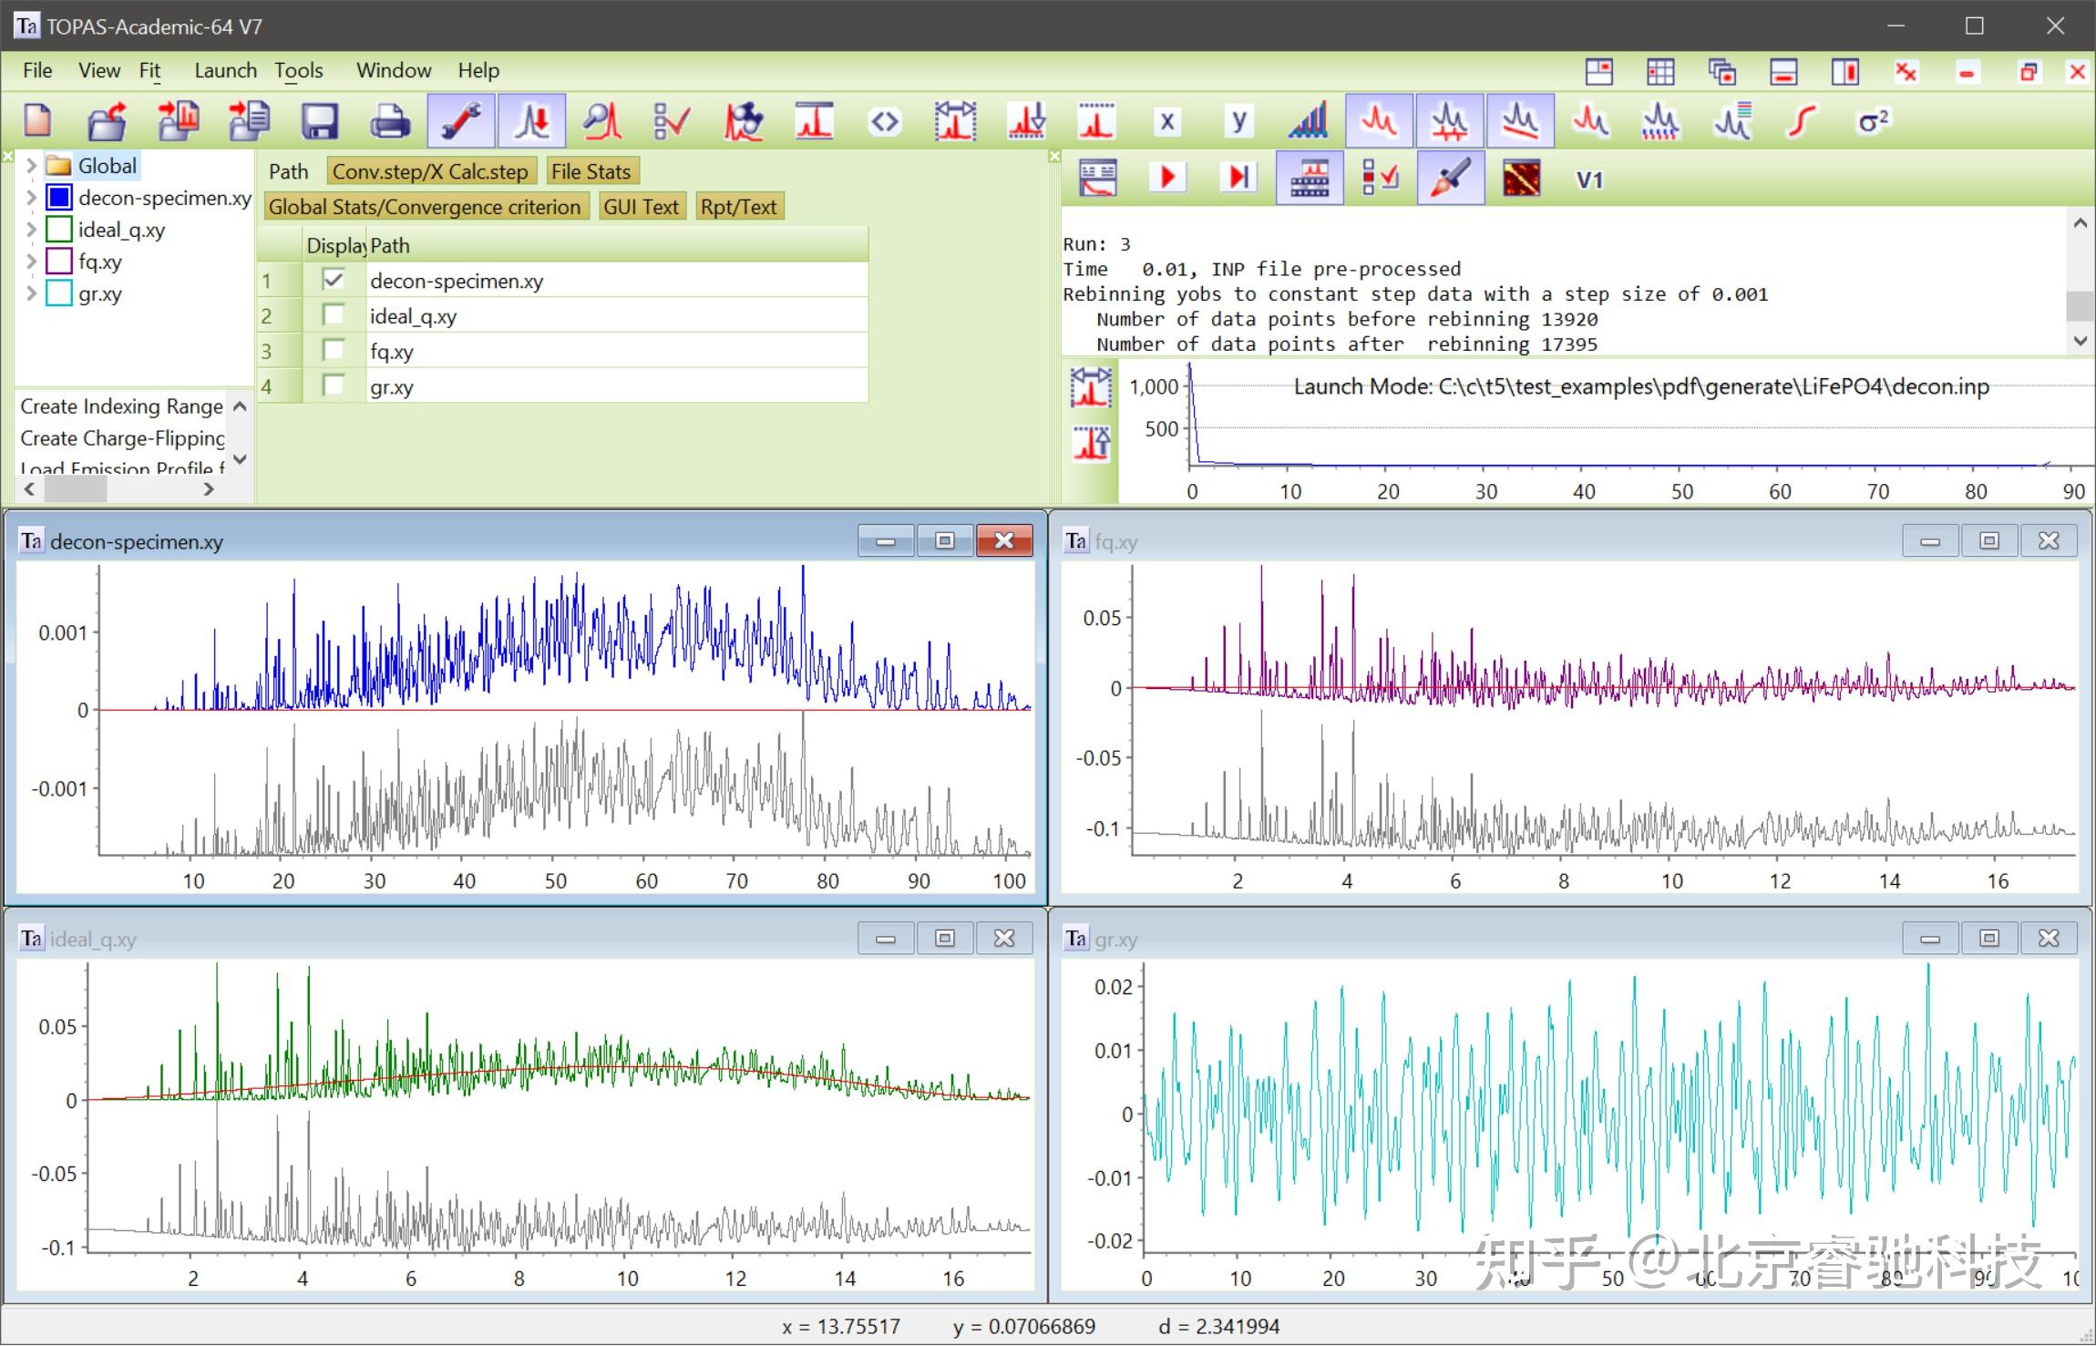Screen dimensions: 2096x1346
Task: Click Global Stats/Convergence criterion tab
Action: pos(424,207)
